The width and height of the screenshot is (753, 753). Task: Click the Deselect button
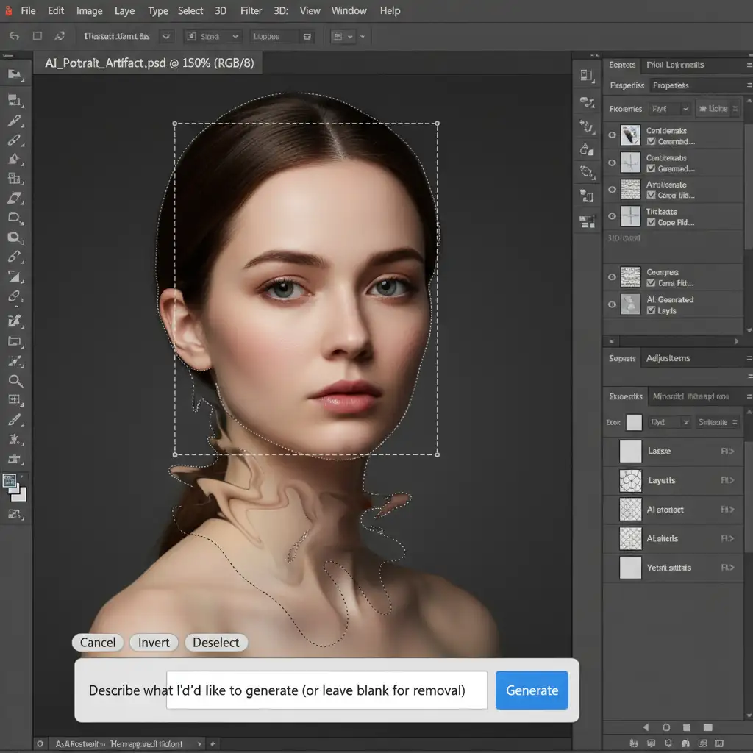click(215, 642)
